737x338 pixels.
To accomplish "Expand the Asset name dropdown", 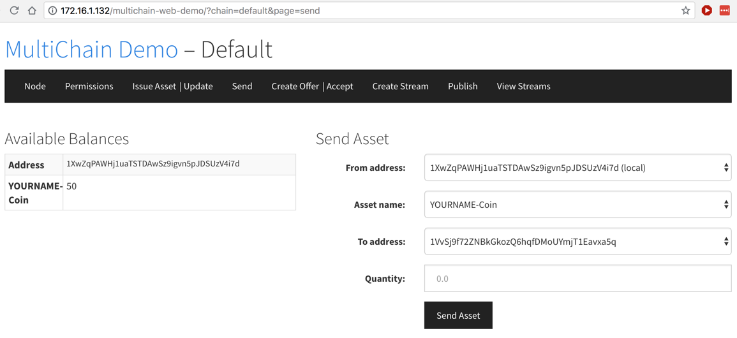I will pyautogui.click(x=577, y=205).
